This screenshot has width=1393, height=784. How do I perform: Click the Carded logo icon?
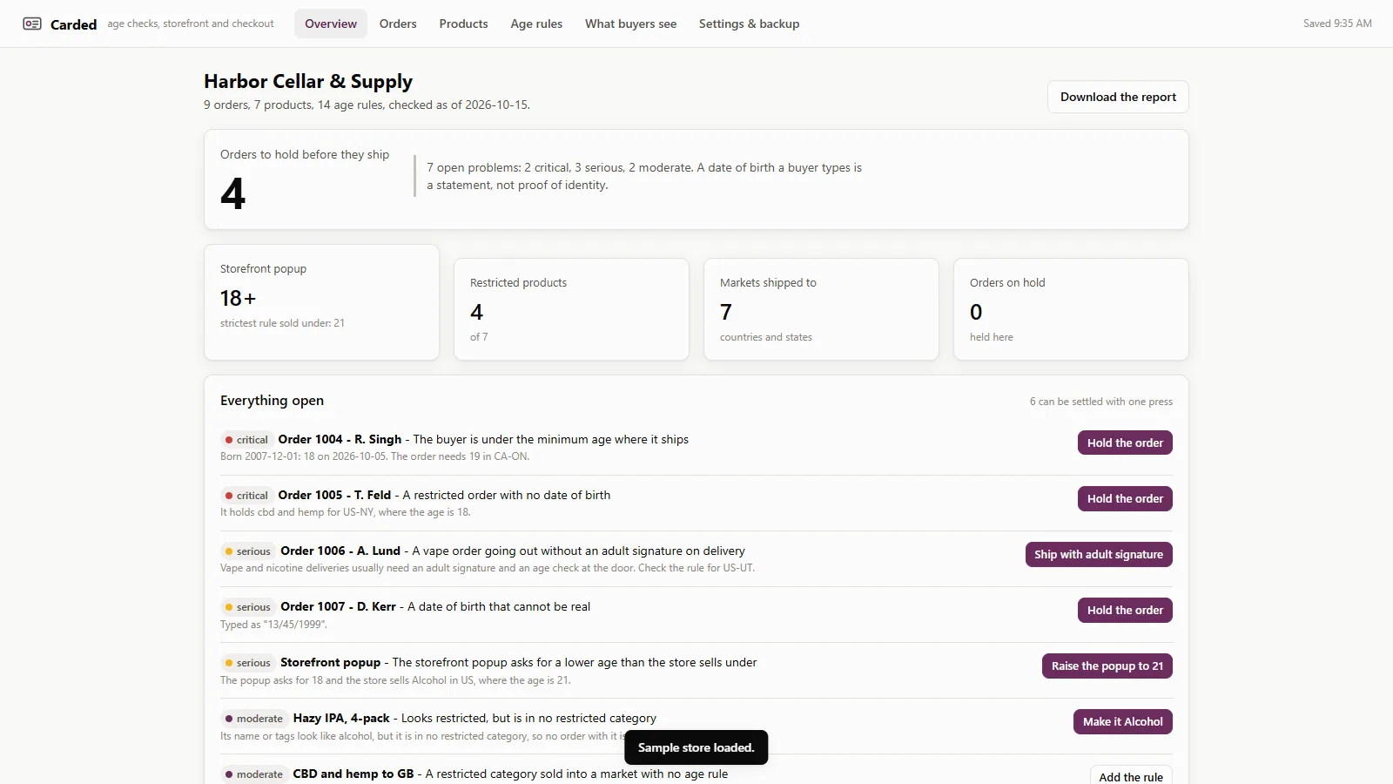tap(32, 24)
